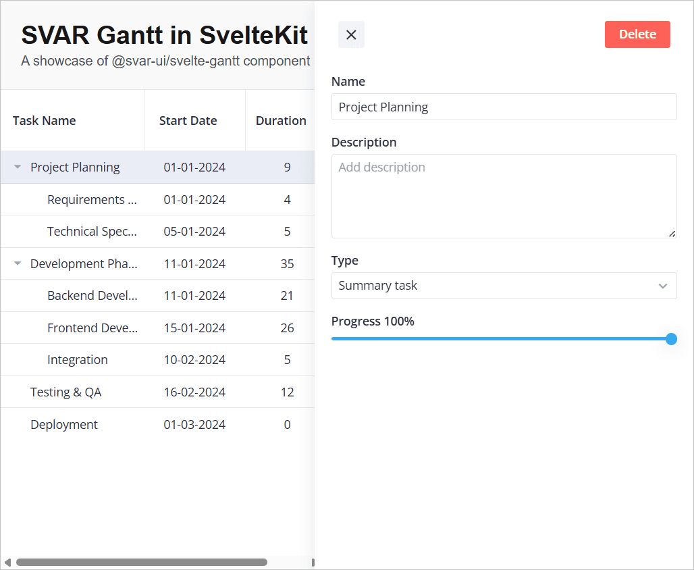Click the Start Date column header
Screen dimensions: 694x570
[x=188, y=121]
